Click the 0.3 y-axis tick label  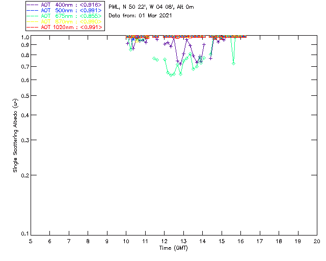pos(25,140)
